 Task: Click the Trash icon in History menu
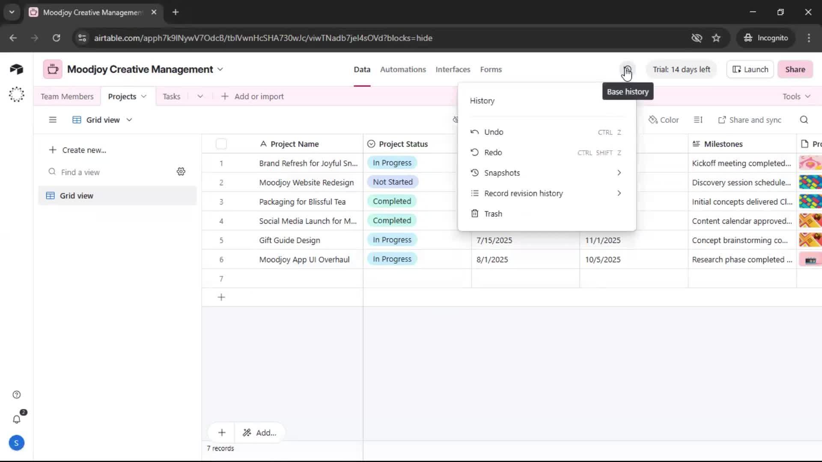[x=475, y=213]
